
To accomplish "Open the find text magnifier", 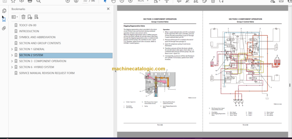I will point(38,1).
